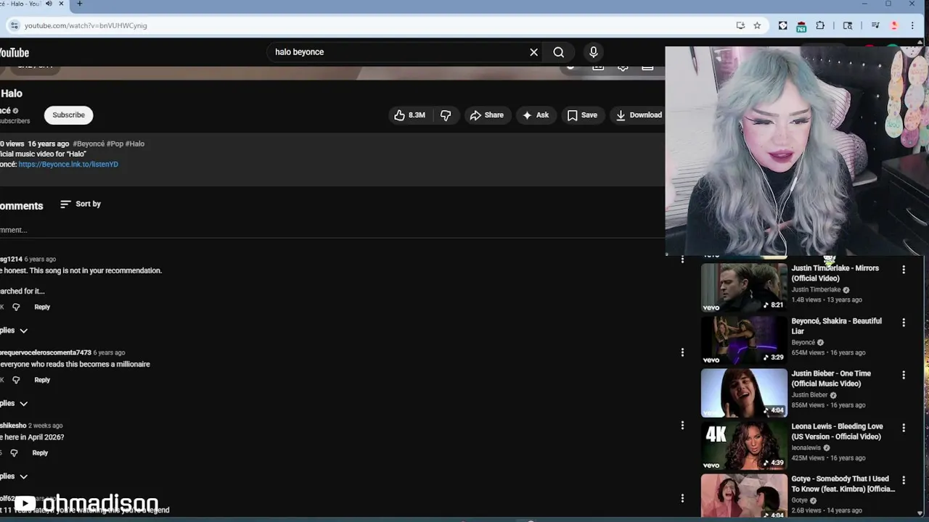The width and height of the screenshot is (929, 522).
Task: Mute the Halo tab via the speaker icon
Action: (49, 4)
